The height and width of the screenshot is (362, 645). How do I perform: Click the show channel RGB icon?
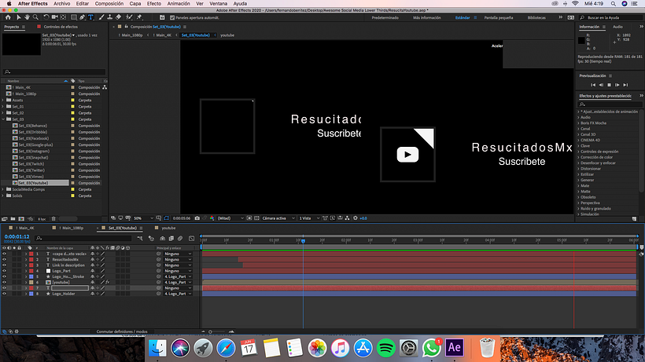[x=212, y=218]
